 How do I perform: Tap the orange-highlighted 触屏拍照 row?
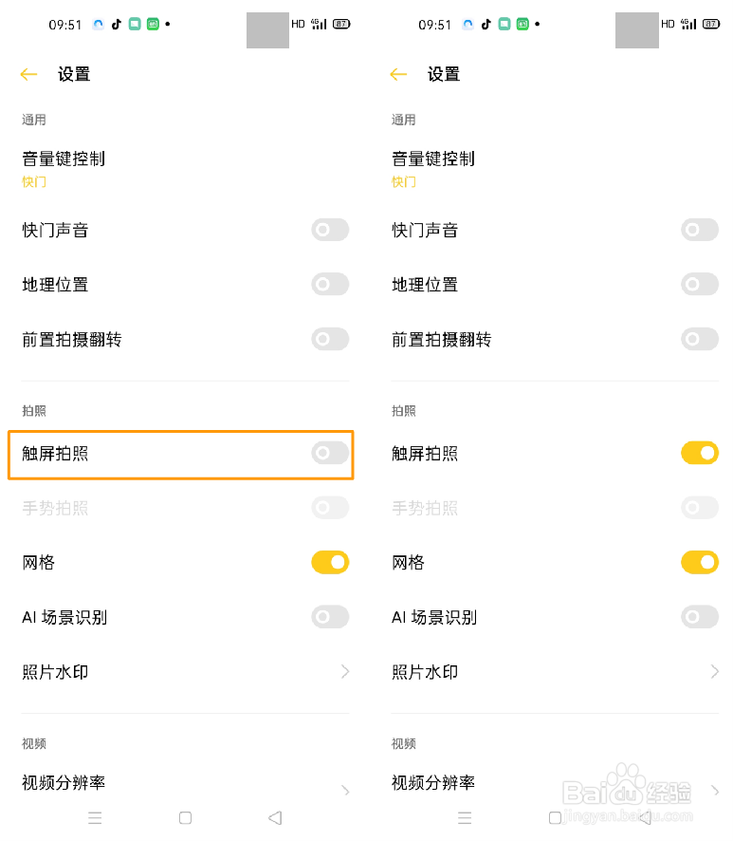pos(180,455)
